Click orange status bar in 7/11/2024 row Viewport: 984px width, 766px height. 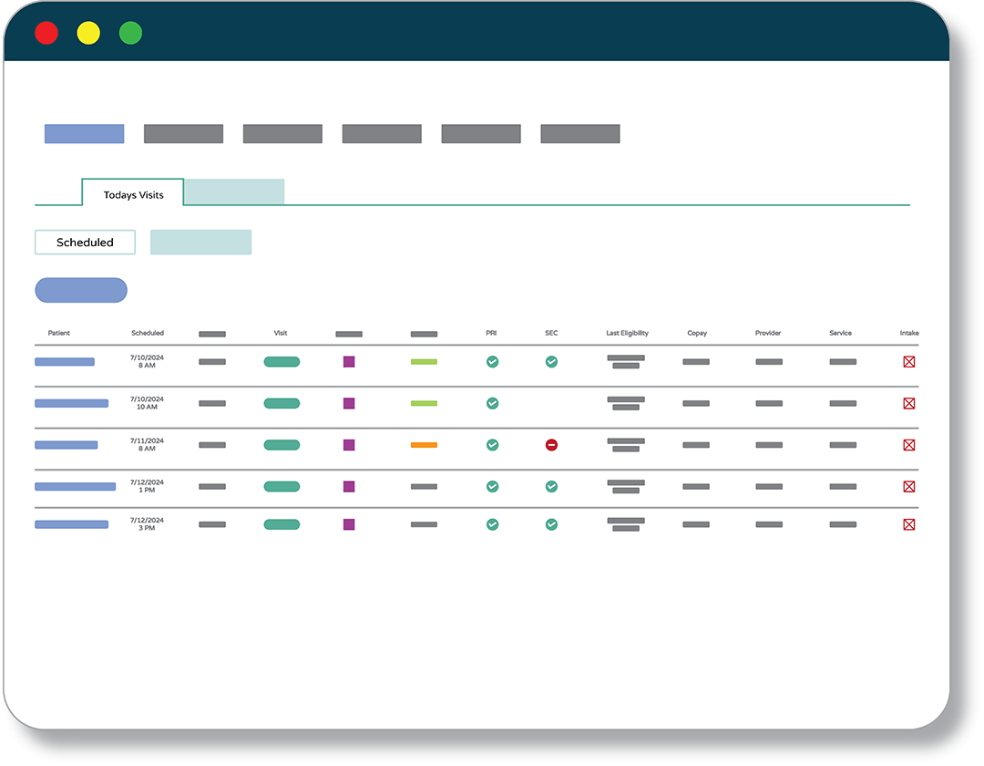click(424, 445)
